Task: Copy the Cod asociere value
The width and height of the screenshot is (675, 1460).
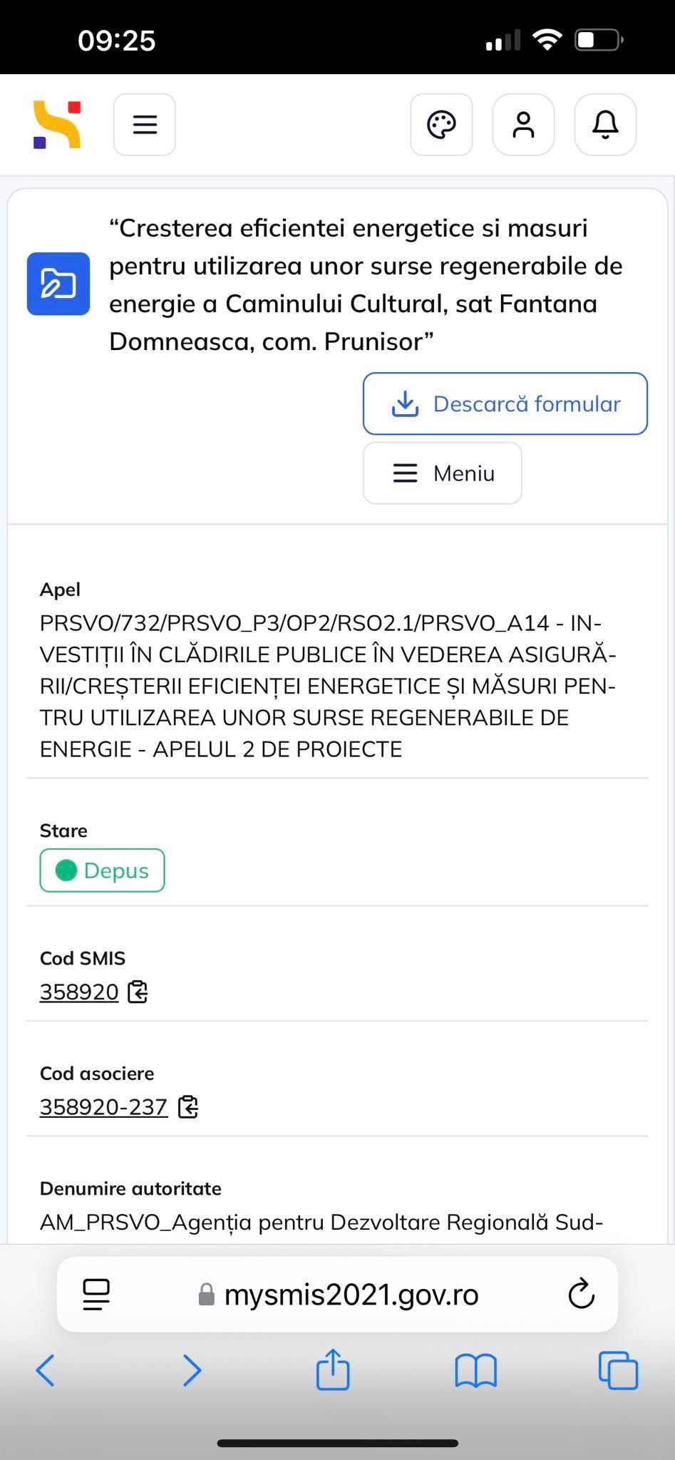Action: (x=188, y=1107)
